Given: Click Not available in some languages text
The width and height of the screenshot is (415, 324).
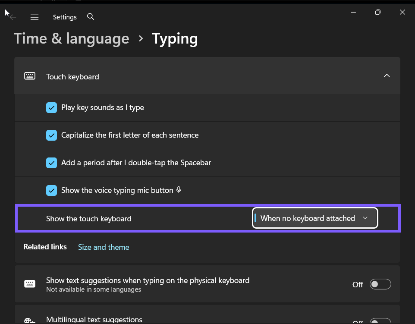Looking at the screenshot, I should (94, 289).
